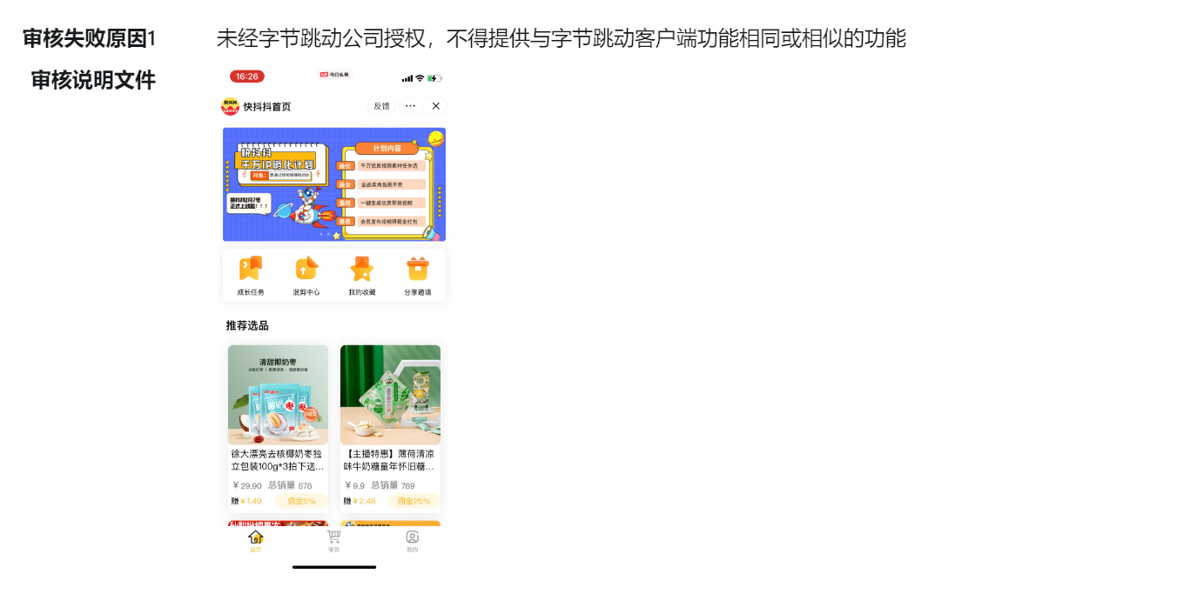Click the Wi-Fi status icon
This screenshot has height=594, width=1177.
pyautogui.click(x=420, y=78)
